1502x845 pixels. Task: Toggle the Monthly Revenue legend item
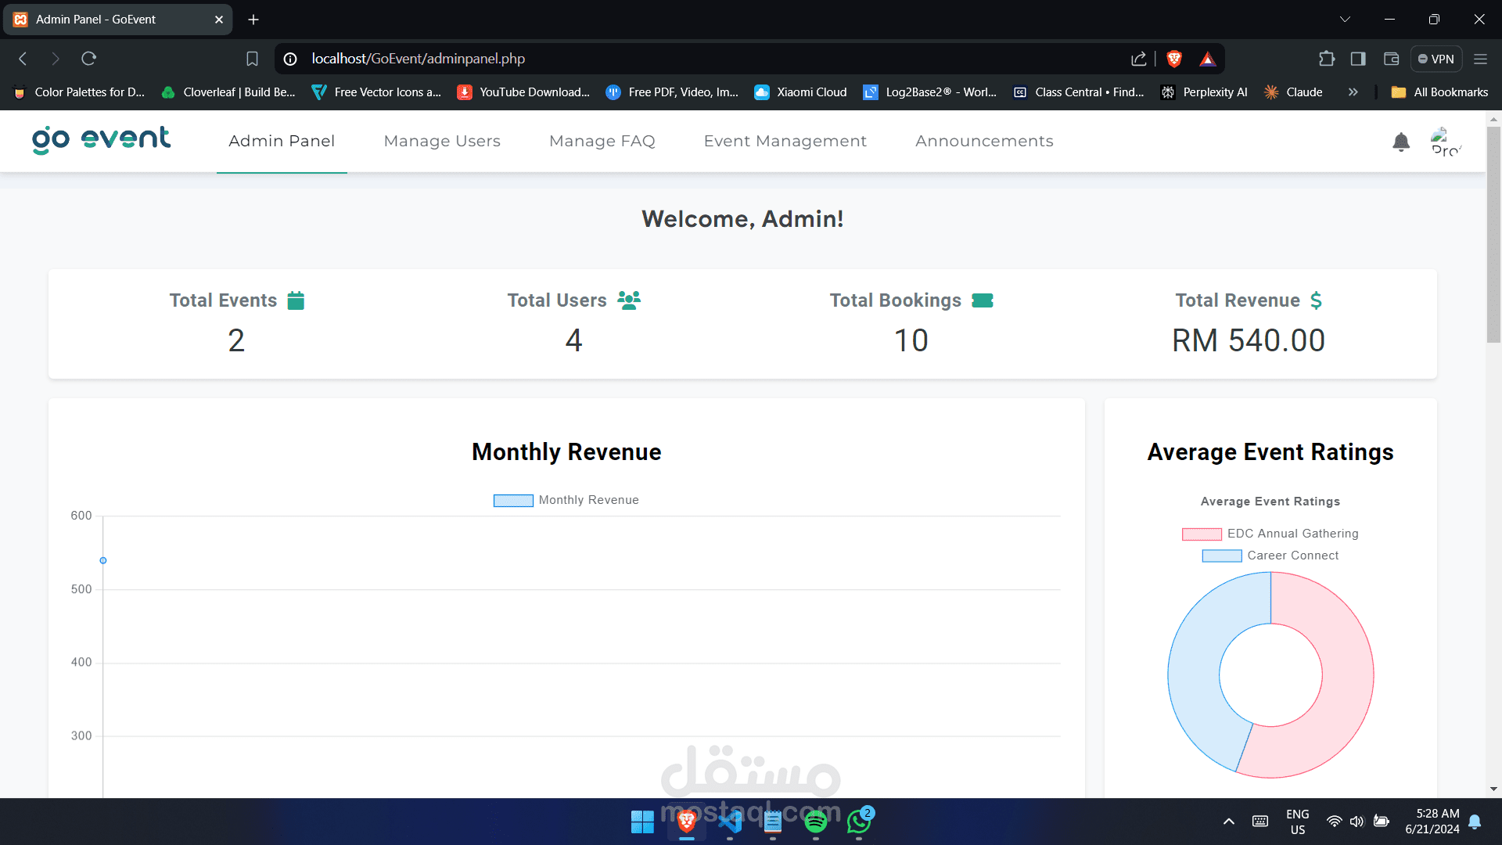coord(566,500)
